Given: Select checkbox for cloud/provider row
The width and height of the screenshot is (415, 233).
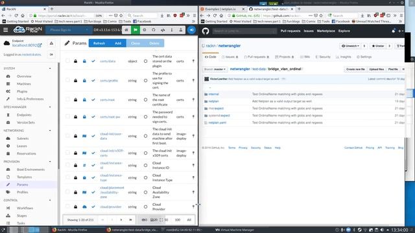Looking at the screenshot, I should pyautogui.click(x=67, y=206).
